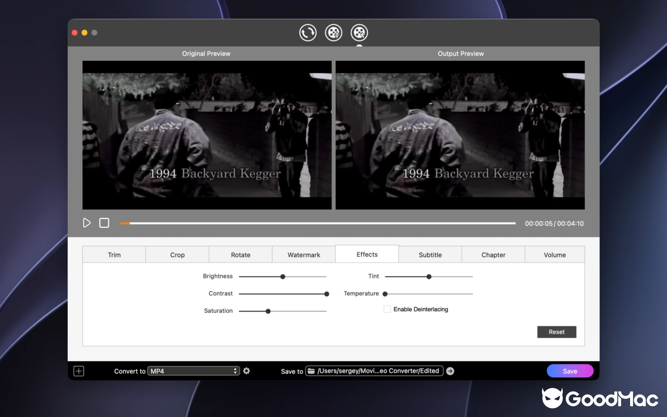Open the Convert to MP4 format dropdown
Screen dimensions: 667x417
194,371
